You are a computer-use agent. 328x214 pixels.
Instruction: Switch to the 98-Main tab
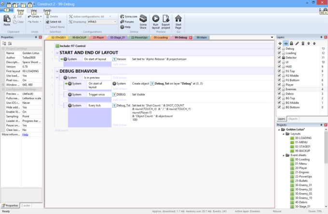tap(202, 38)
